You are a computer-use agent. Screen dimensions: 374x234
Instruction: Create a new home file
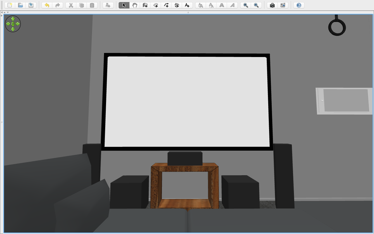click(x=10, y=5)
